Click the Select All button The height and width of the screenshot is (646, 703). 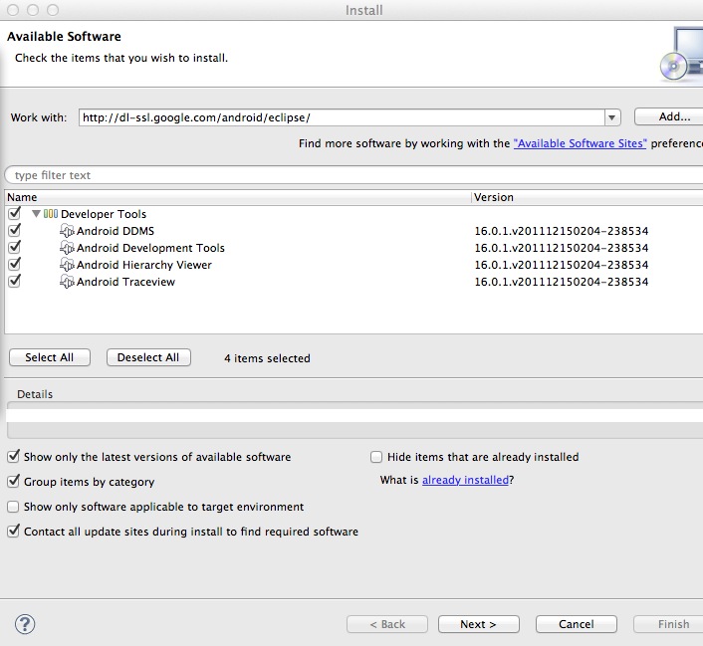click(50, 357)
